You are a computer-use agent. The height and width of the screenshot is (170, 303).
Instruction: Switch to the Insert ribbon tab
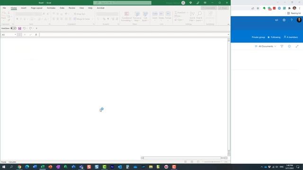pyautogui.click(x=24, y=8)
